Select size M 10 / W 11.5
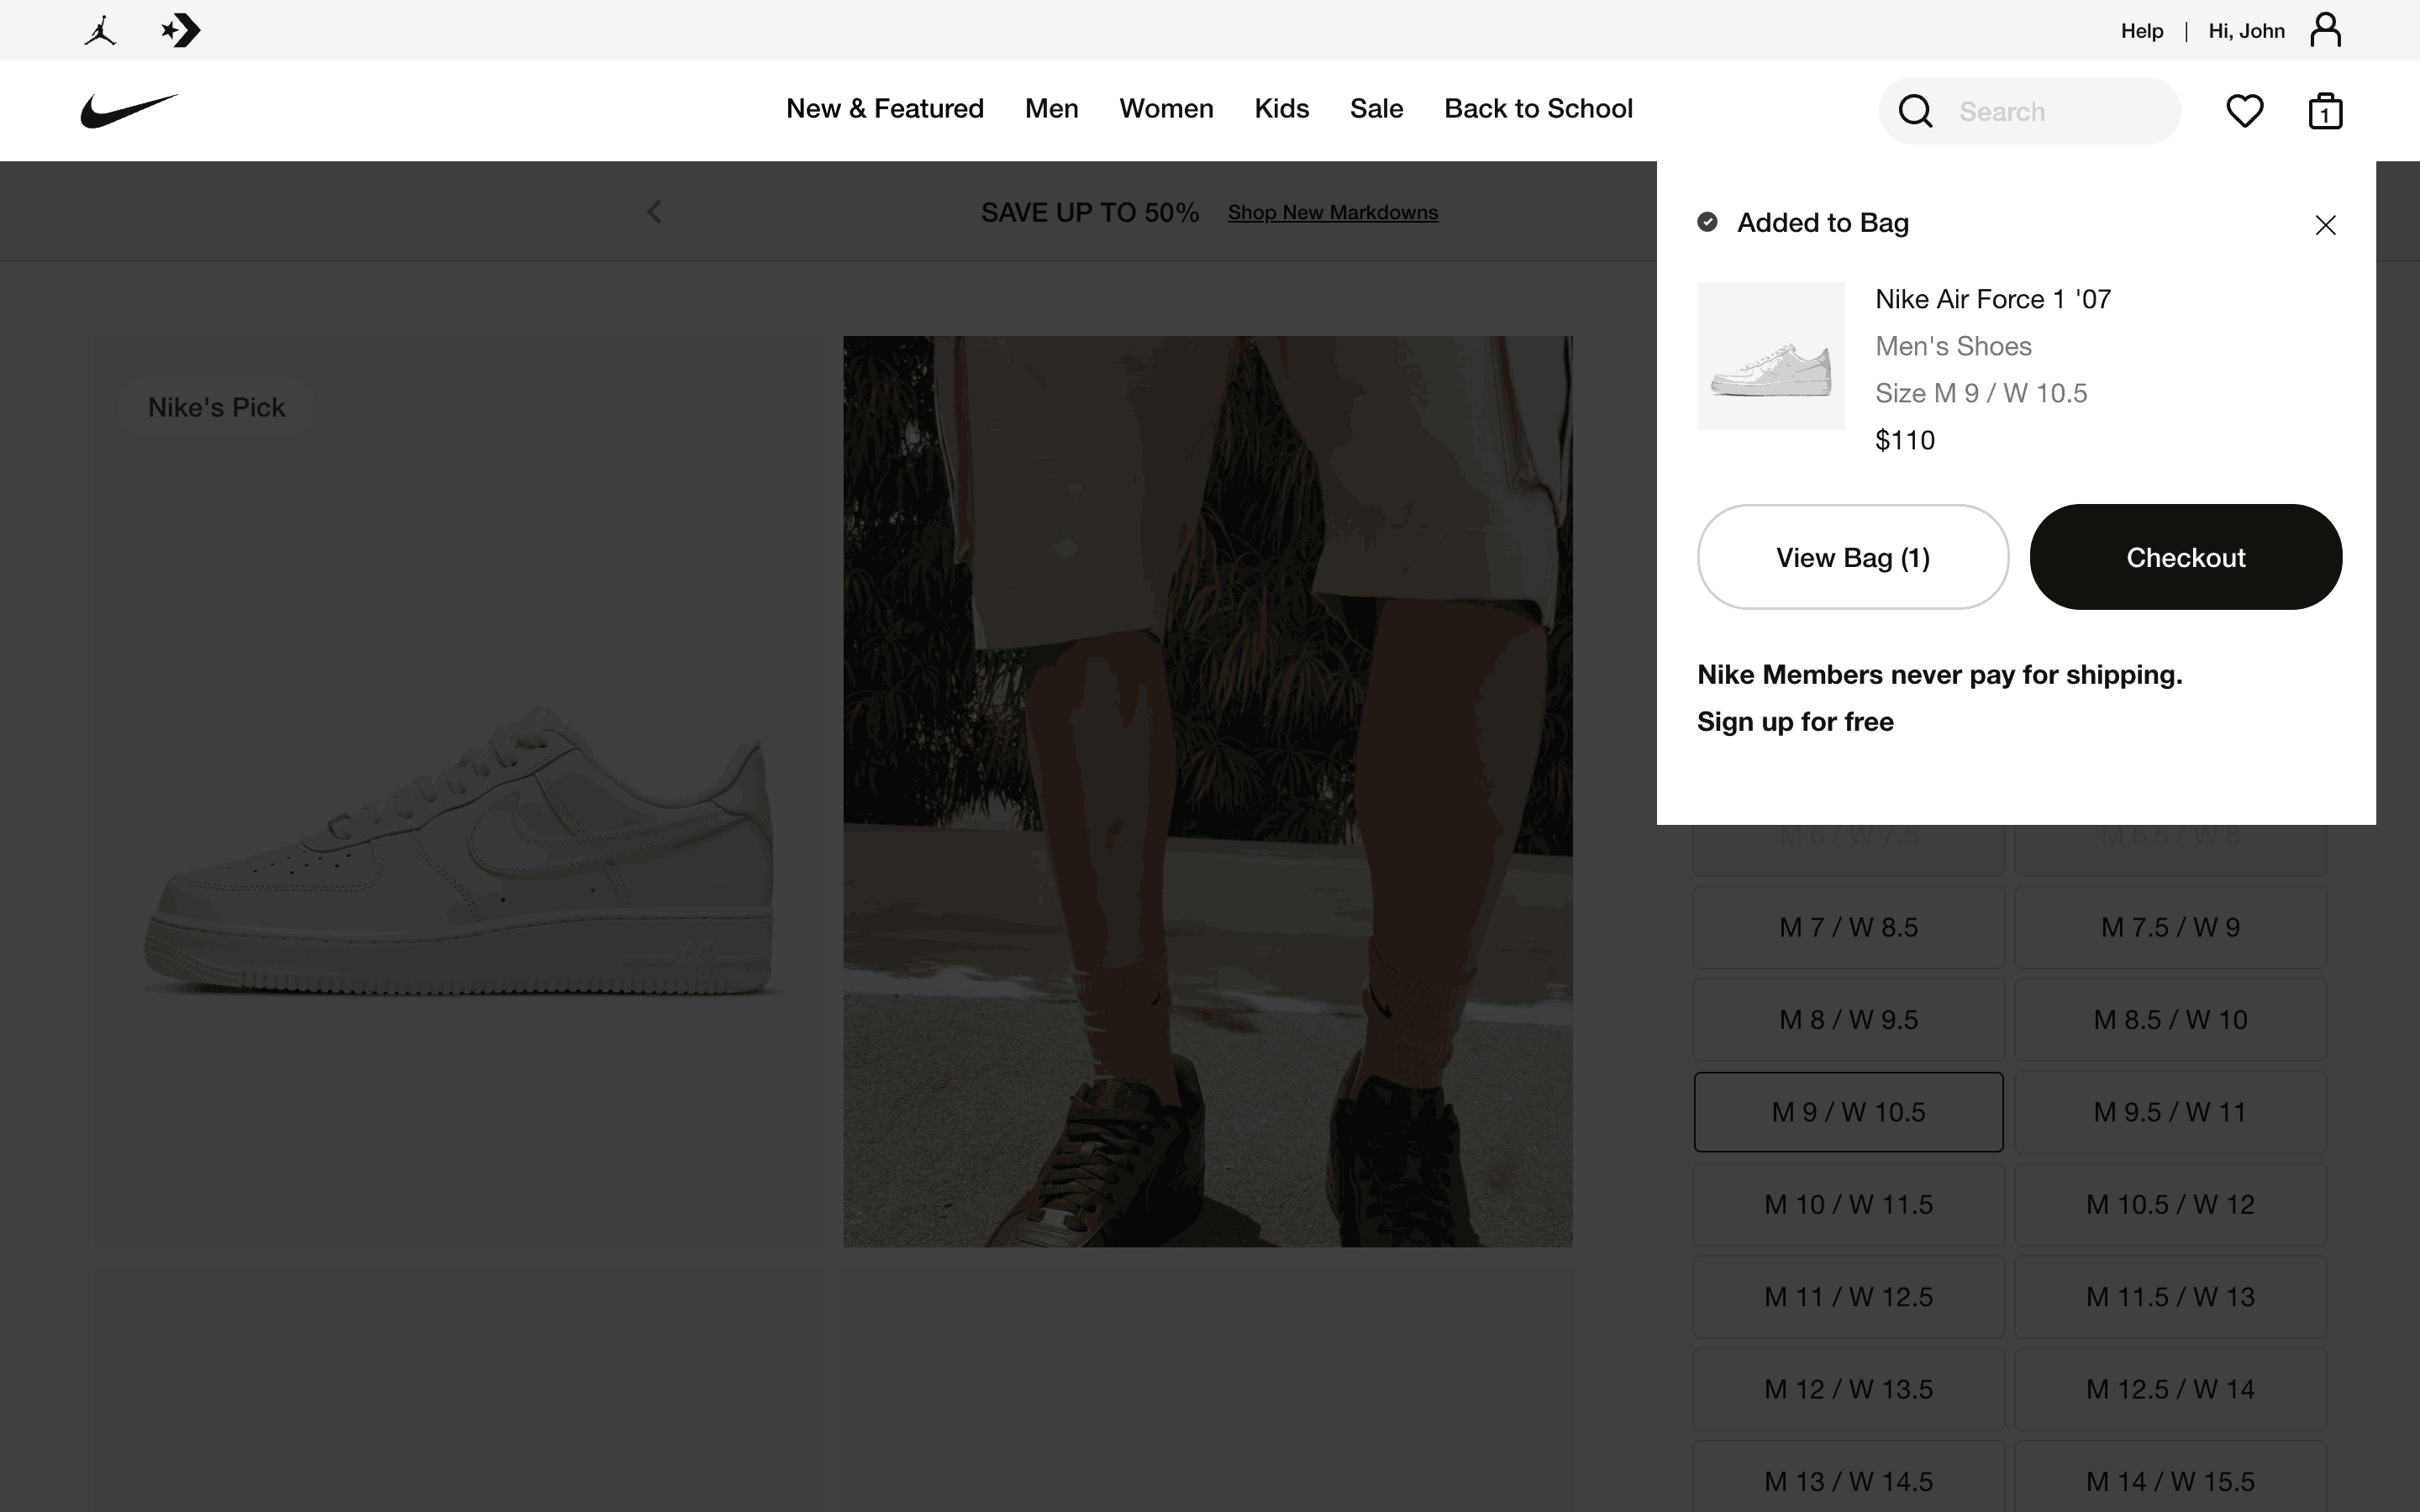This screenshot has width=2420, height=1512. pos(1848,1204)
